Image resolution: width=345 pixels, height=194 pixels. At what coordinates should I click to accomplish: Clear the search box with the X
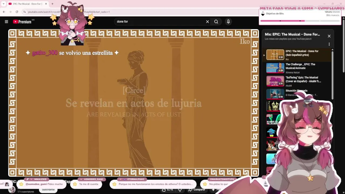(x=208, y=22)
